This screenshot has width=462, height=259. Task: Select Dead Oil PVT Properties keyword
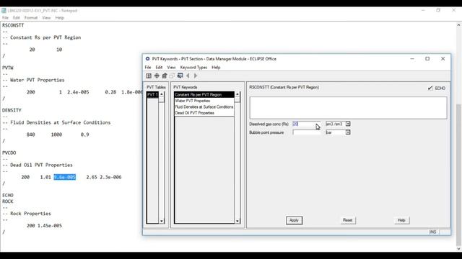click(x=204, y=113)
